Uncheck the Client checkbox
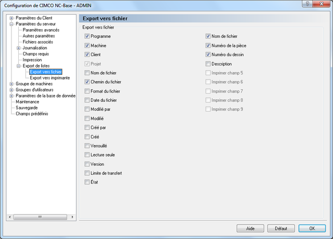Screen dimensions: 333x239 [87, 55]
